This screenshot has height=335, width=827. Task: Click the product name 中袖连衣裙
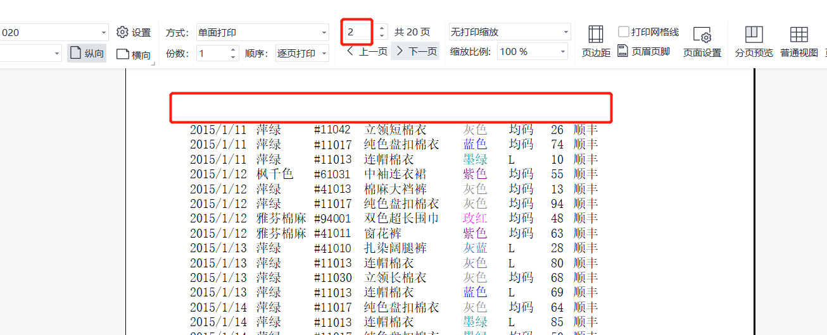pos(395,174)
